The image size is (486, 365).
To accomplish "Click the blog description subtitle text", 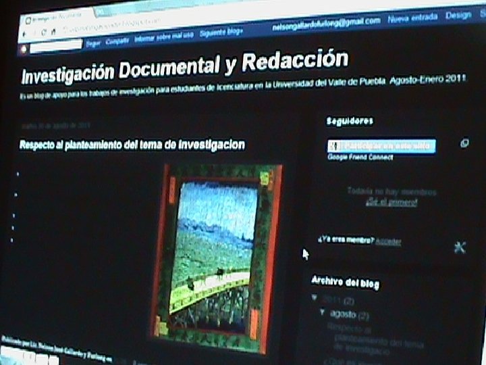I will 243,87.
